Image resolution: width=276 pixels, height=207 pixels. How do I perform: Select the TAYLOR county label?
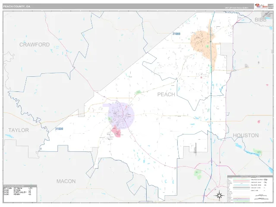tap(19, 130)
